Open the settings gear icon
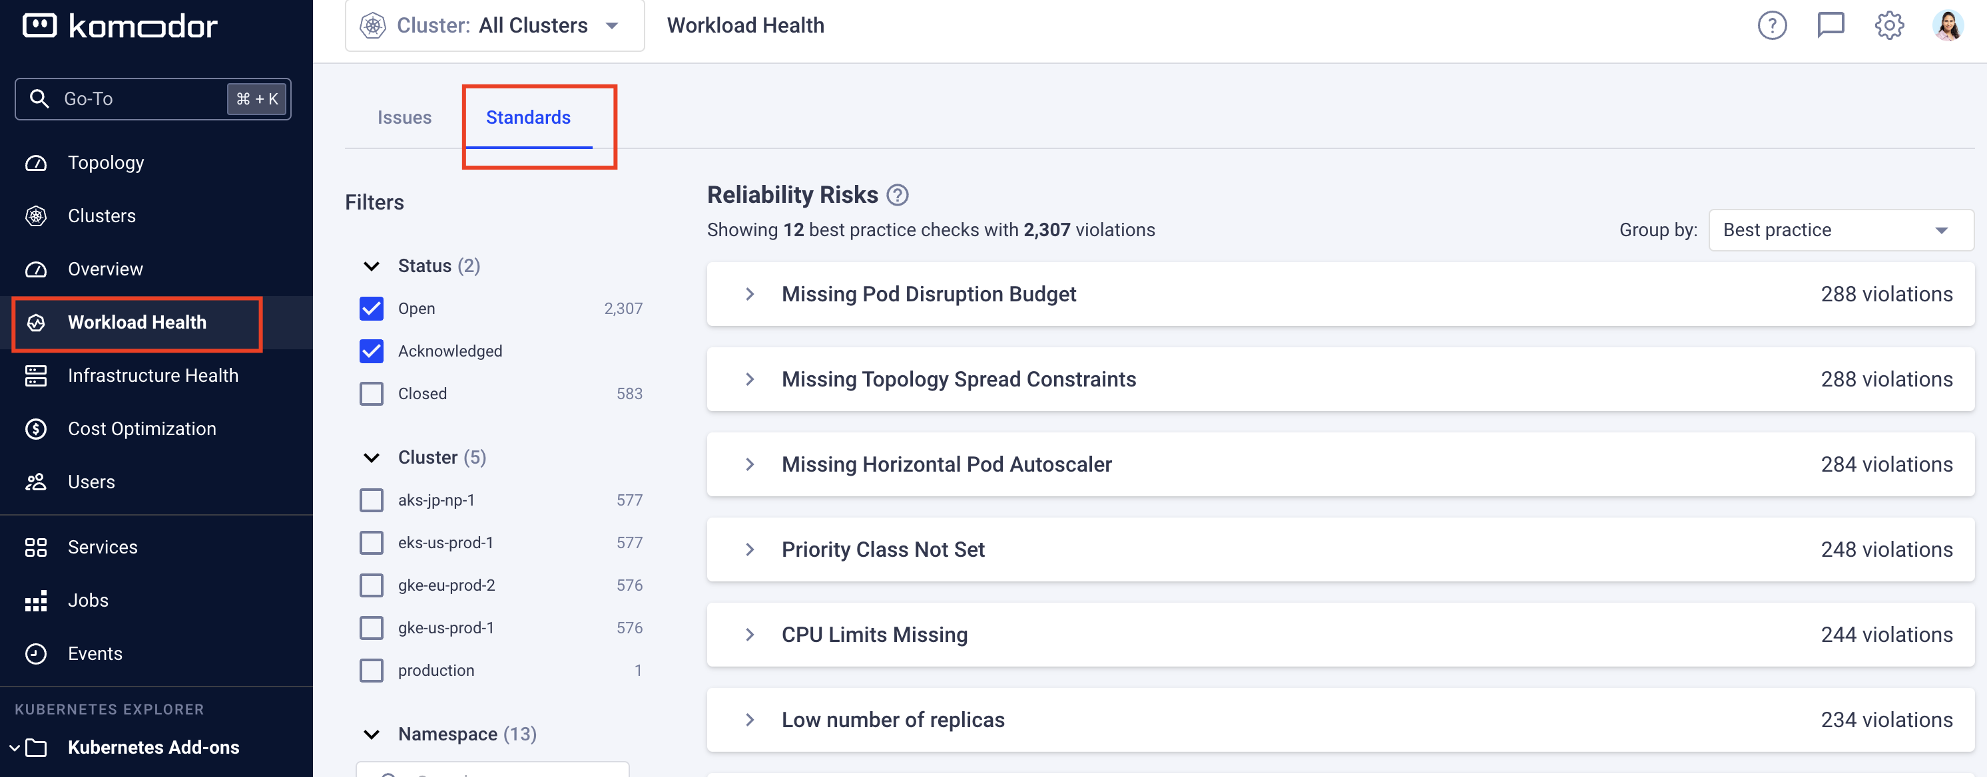The width and height of the screenshot is (1987, 777). tap(1889, 25)
